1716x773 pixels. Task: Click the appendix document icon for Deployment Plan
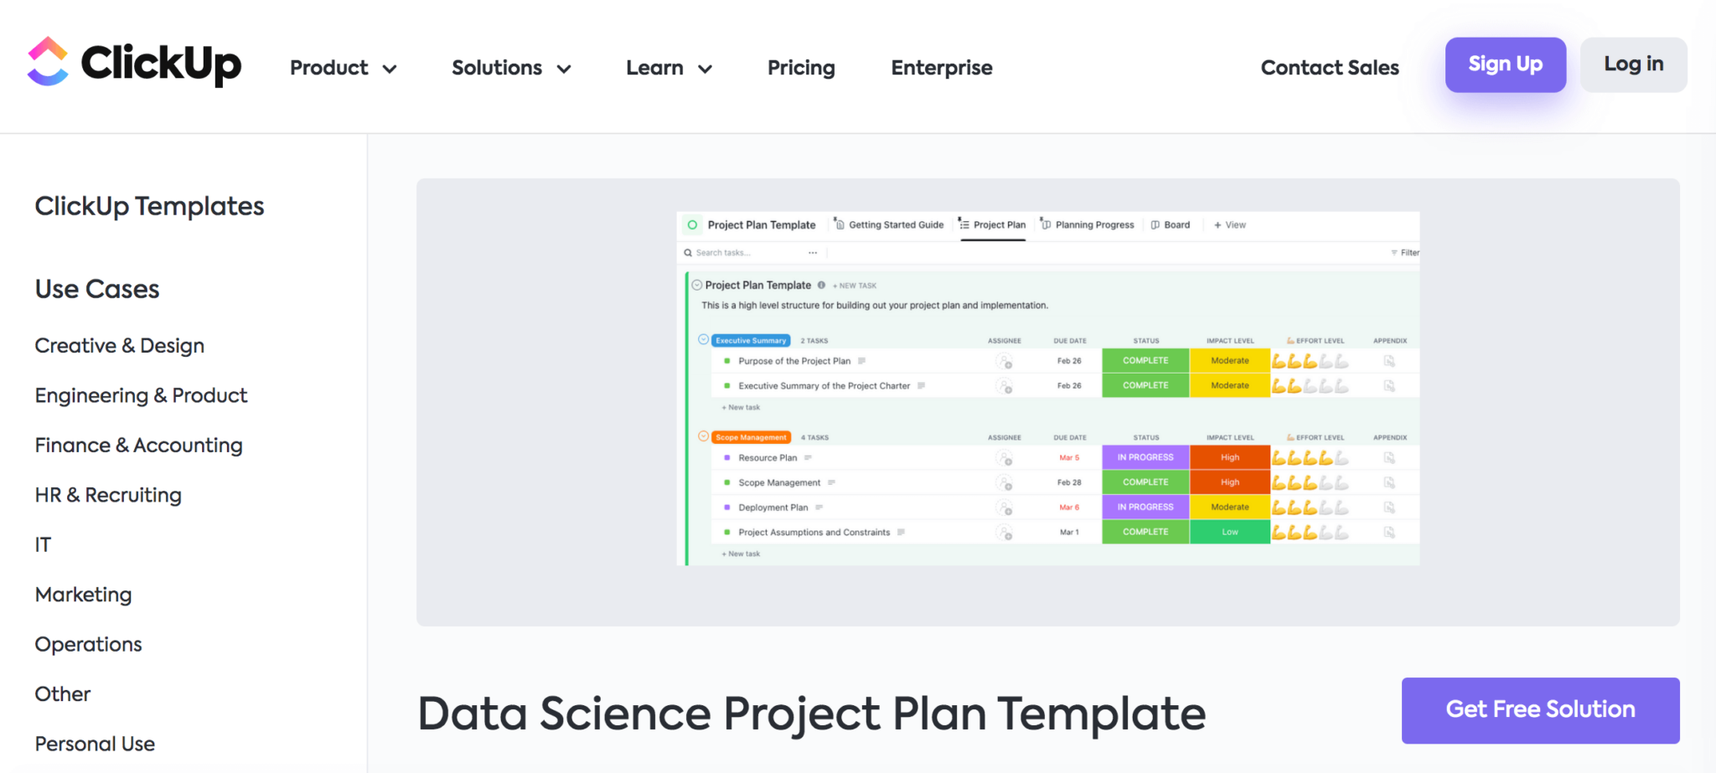point(1389,508)
